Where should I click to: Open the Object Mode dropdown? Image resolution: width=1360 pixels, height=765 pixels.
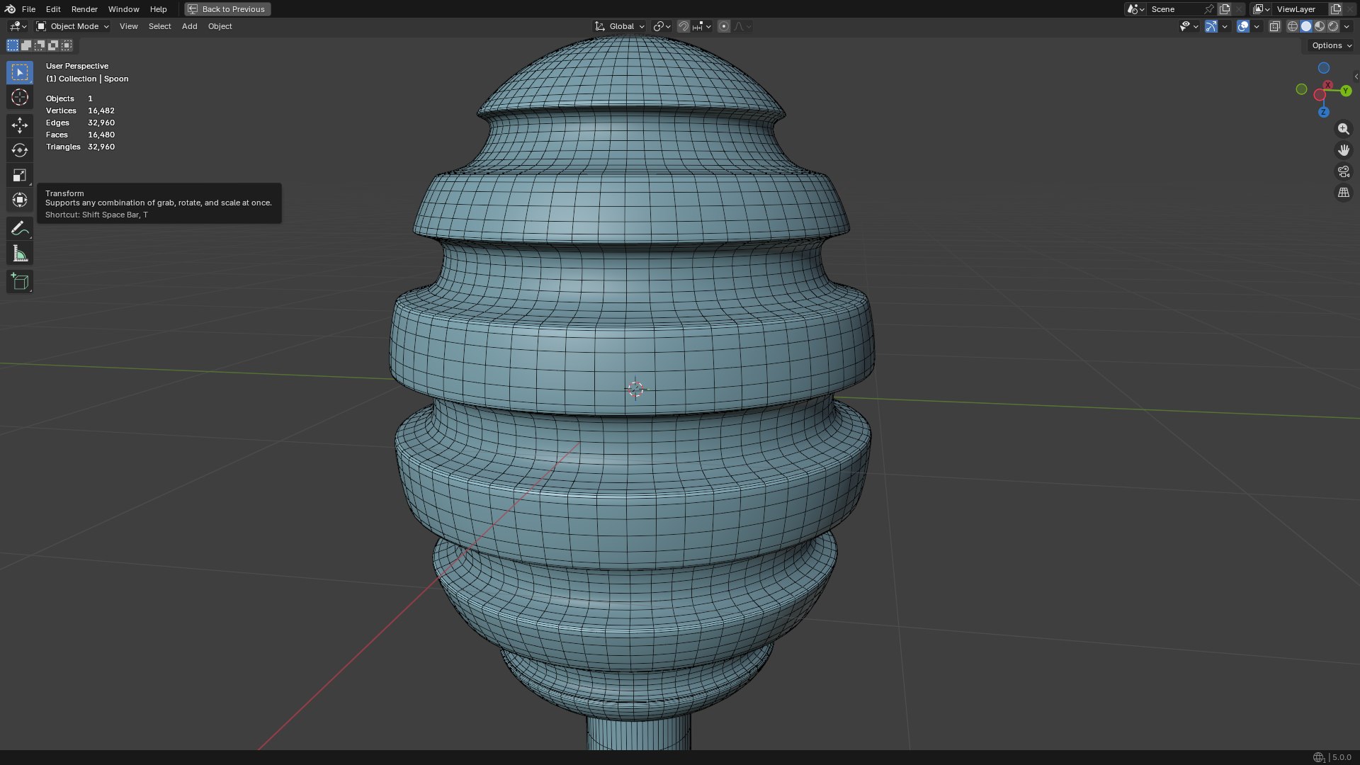[73, 26]
